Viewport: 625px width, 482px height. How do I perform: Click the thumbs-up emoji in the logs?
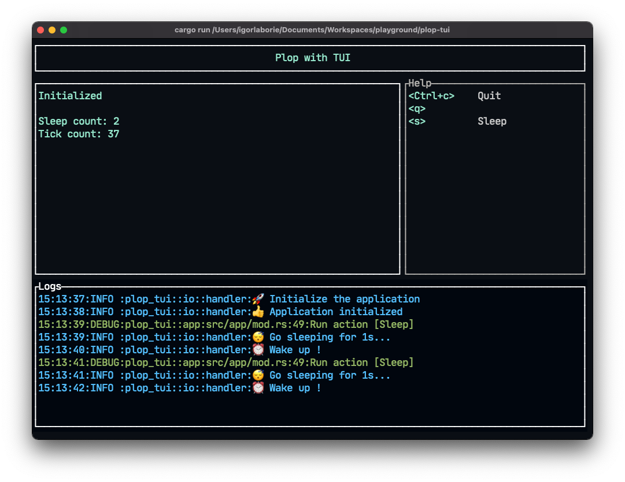tap(258, 312)
